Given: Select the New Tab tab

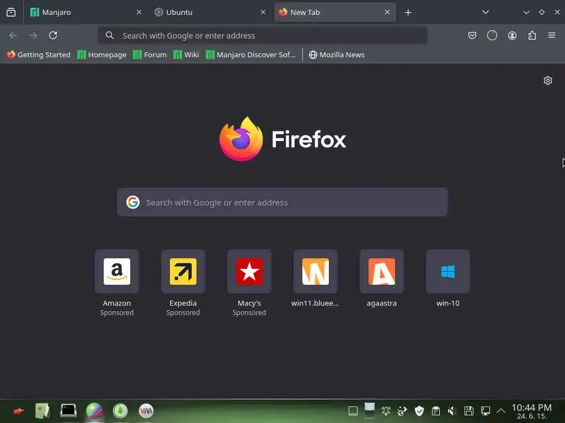Looking at the screenshot, I should click(335, 12).
